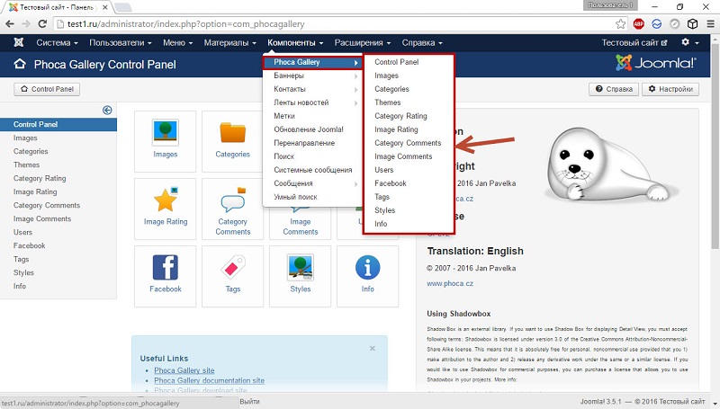
Task: Collapse the sidebar with the arrow toggle
Action: (107, 110)
